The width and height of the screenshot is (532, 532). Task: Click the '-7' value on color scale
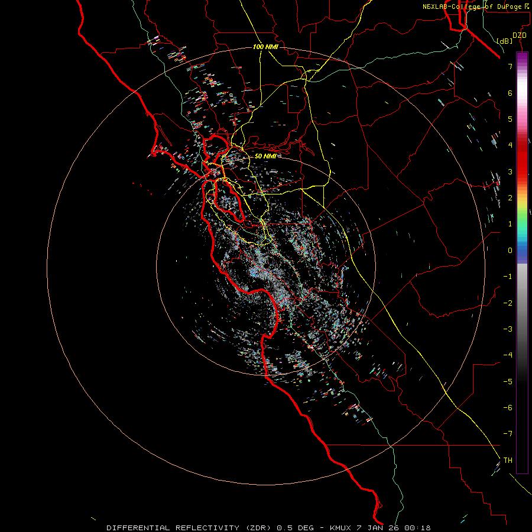tap(508, 434)
